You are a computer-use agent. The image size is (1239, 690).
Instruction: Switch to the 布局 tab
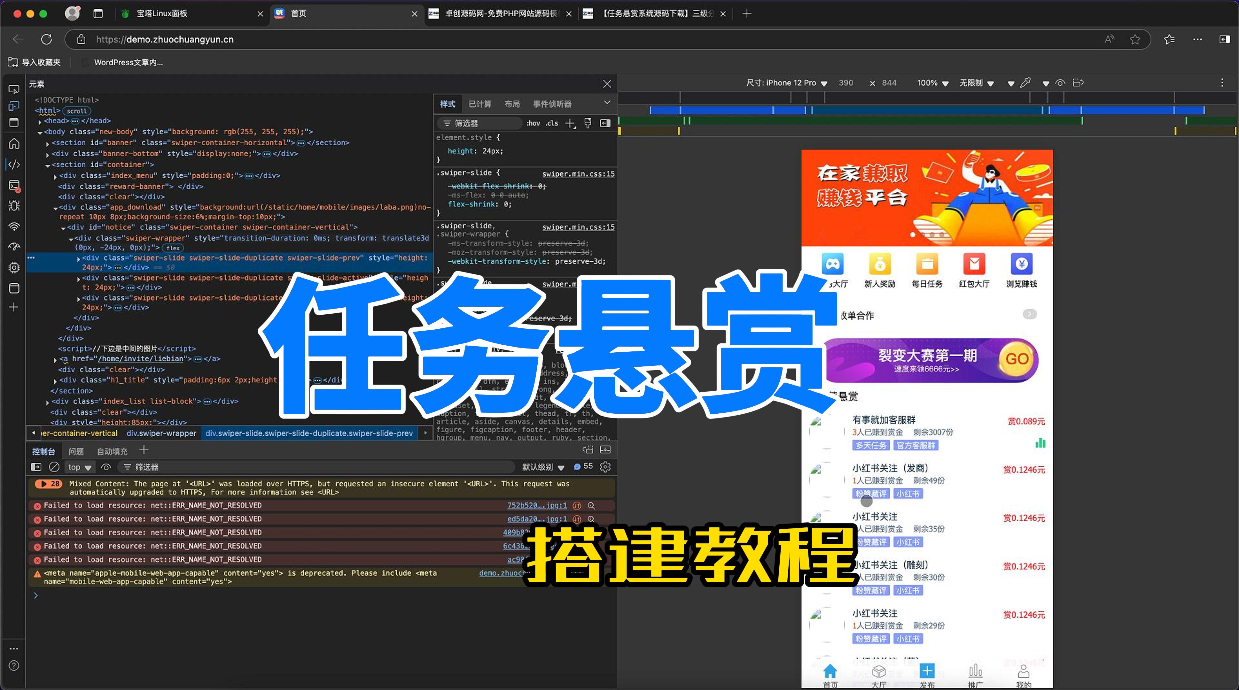coord(512,104)
